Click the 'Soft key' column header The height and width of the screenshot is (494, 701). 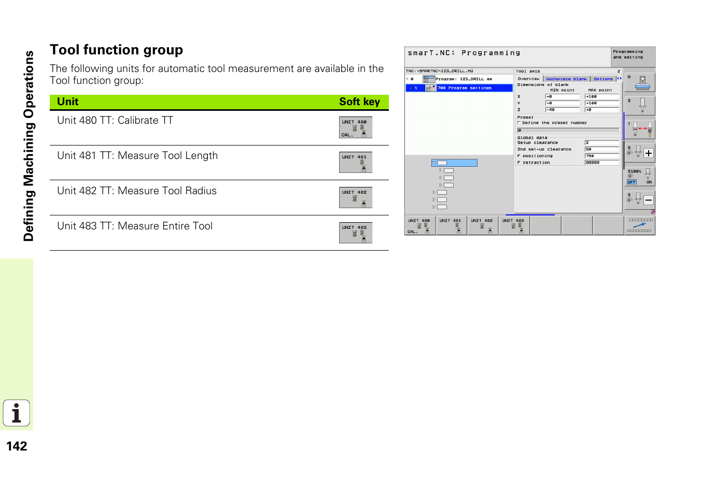[x=359, y=102]
